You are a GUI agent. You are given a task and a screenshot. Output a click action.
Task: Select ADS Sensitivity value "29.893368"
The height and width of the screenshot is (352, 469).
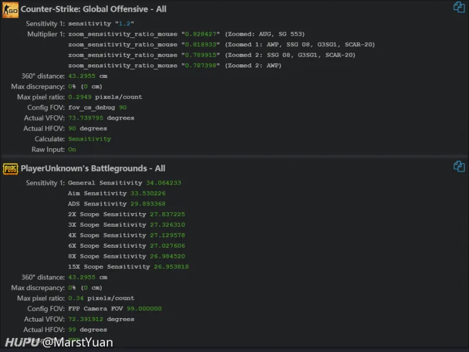148,204
